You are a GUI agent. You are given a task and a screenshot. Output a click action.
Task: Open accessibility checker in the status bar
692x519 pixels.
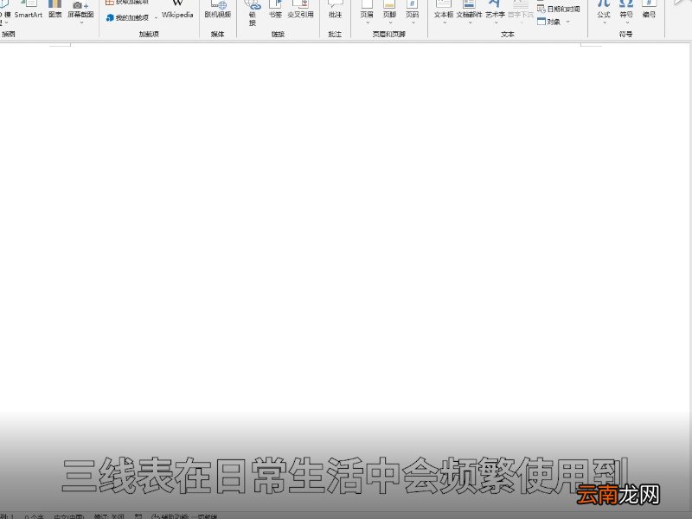(184, 516)
